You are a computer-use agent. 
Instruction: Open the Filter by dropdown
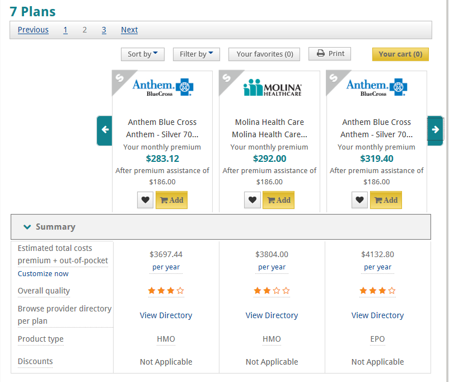click(x=197, y=54)
